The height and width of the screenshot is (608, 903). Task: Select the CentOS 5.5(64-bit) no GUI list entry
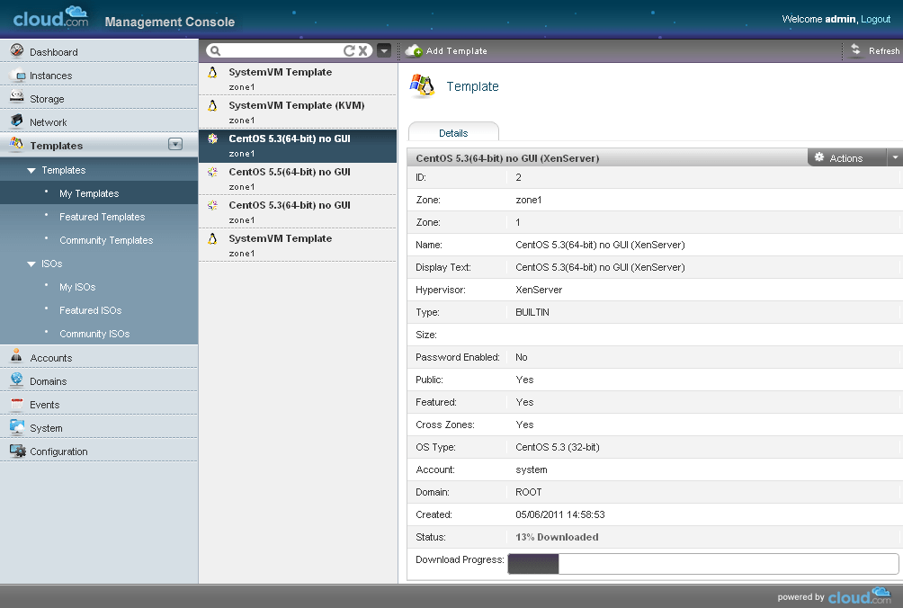click(x=298, y=178)
